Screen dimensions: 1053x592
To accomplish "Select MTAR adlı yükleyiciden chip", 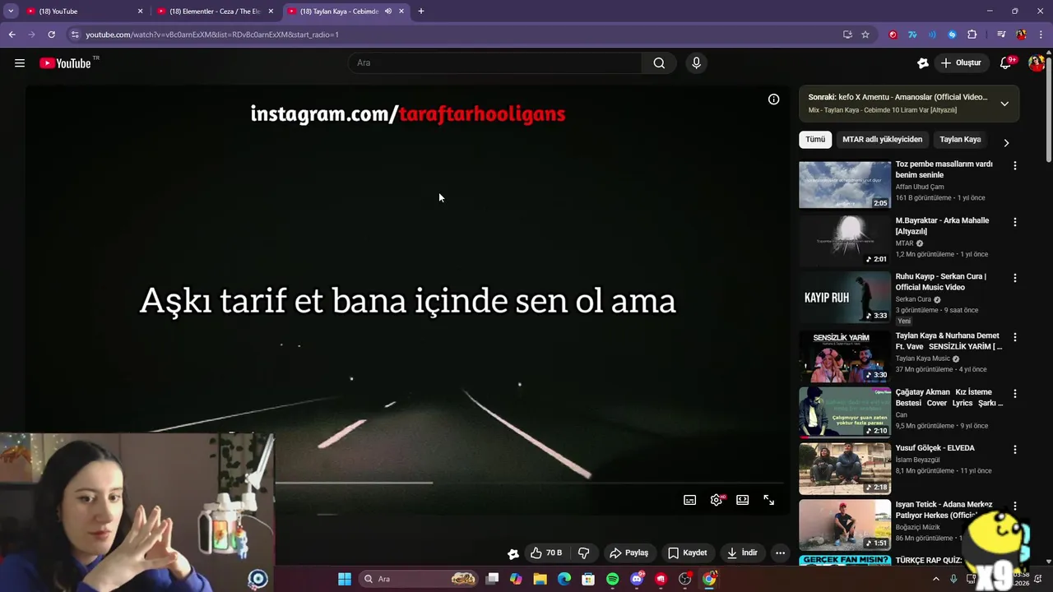I will (882, 140).
